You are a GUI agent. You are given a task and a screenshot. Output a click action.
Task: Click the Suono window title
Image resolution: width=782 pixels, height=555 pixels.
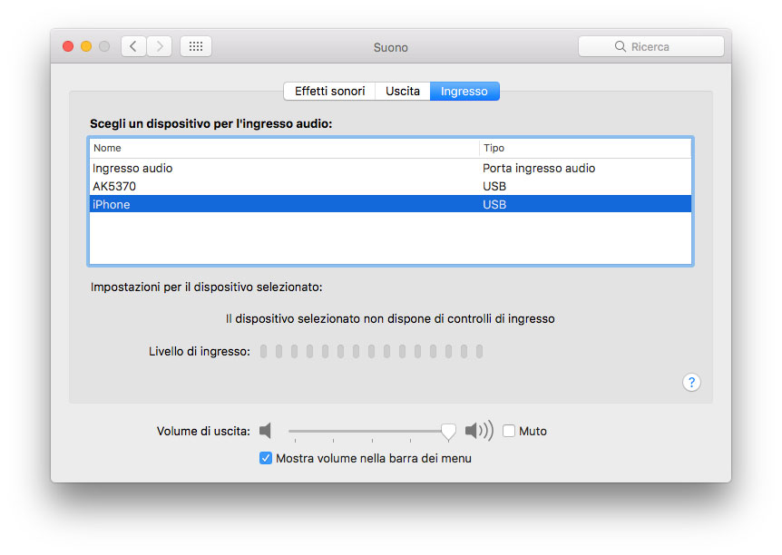click(x=390, y=47)
